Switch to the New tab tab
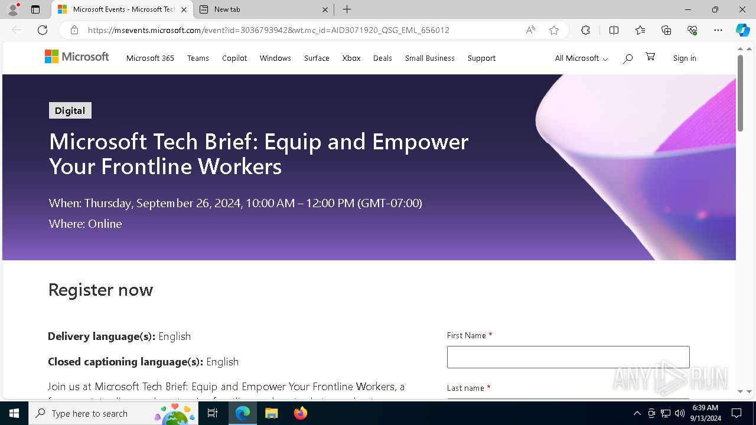756x425 pixels. coord(263,9)
